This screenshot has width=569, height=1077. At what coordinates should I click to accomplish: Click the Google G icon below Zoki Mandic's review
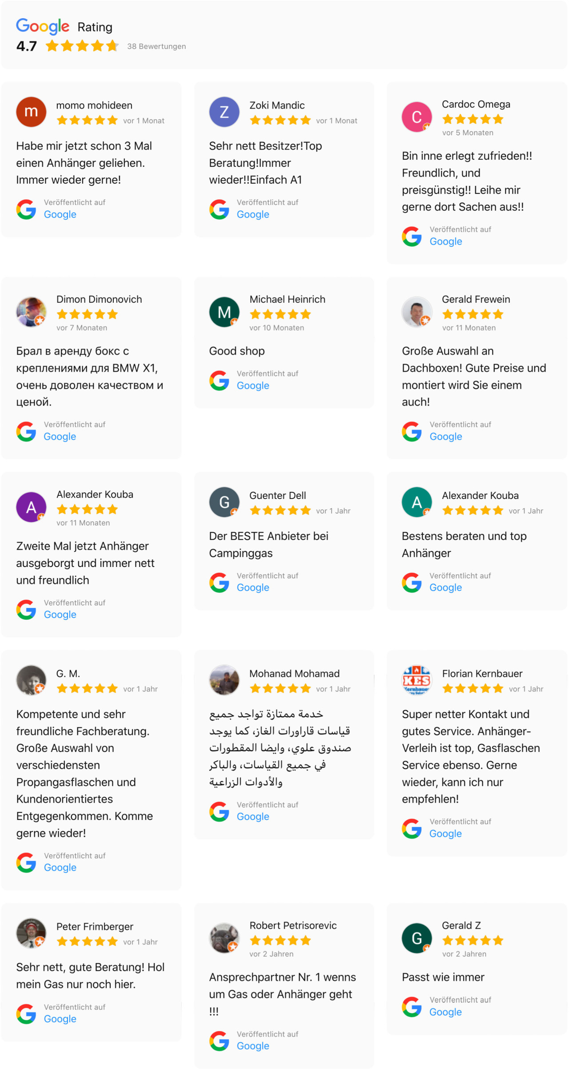tap(219, 209)
